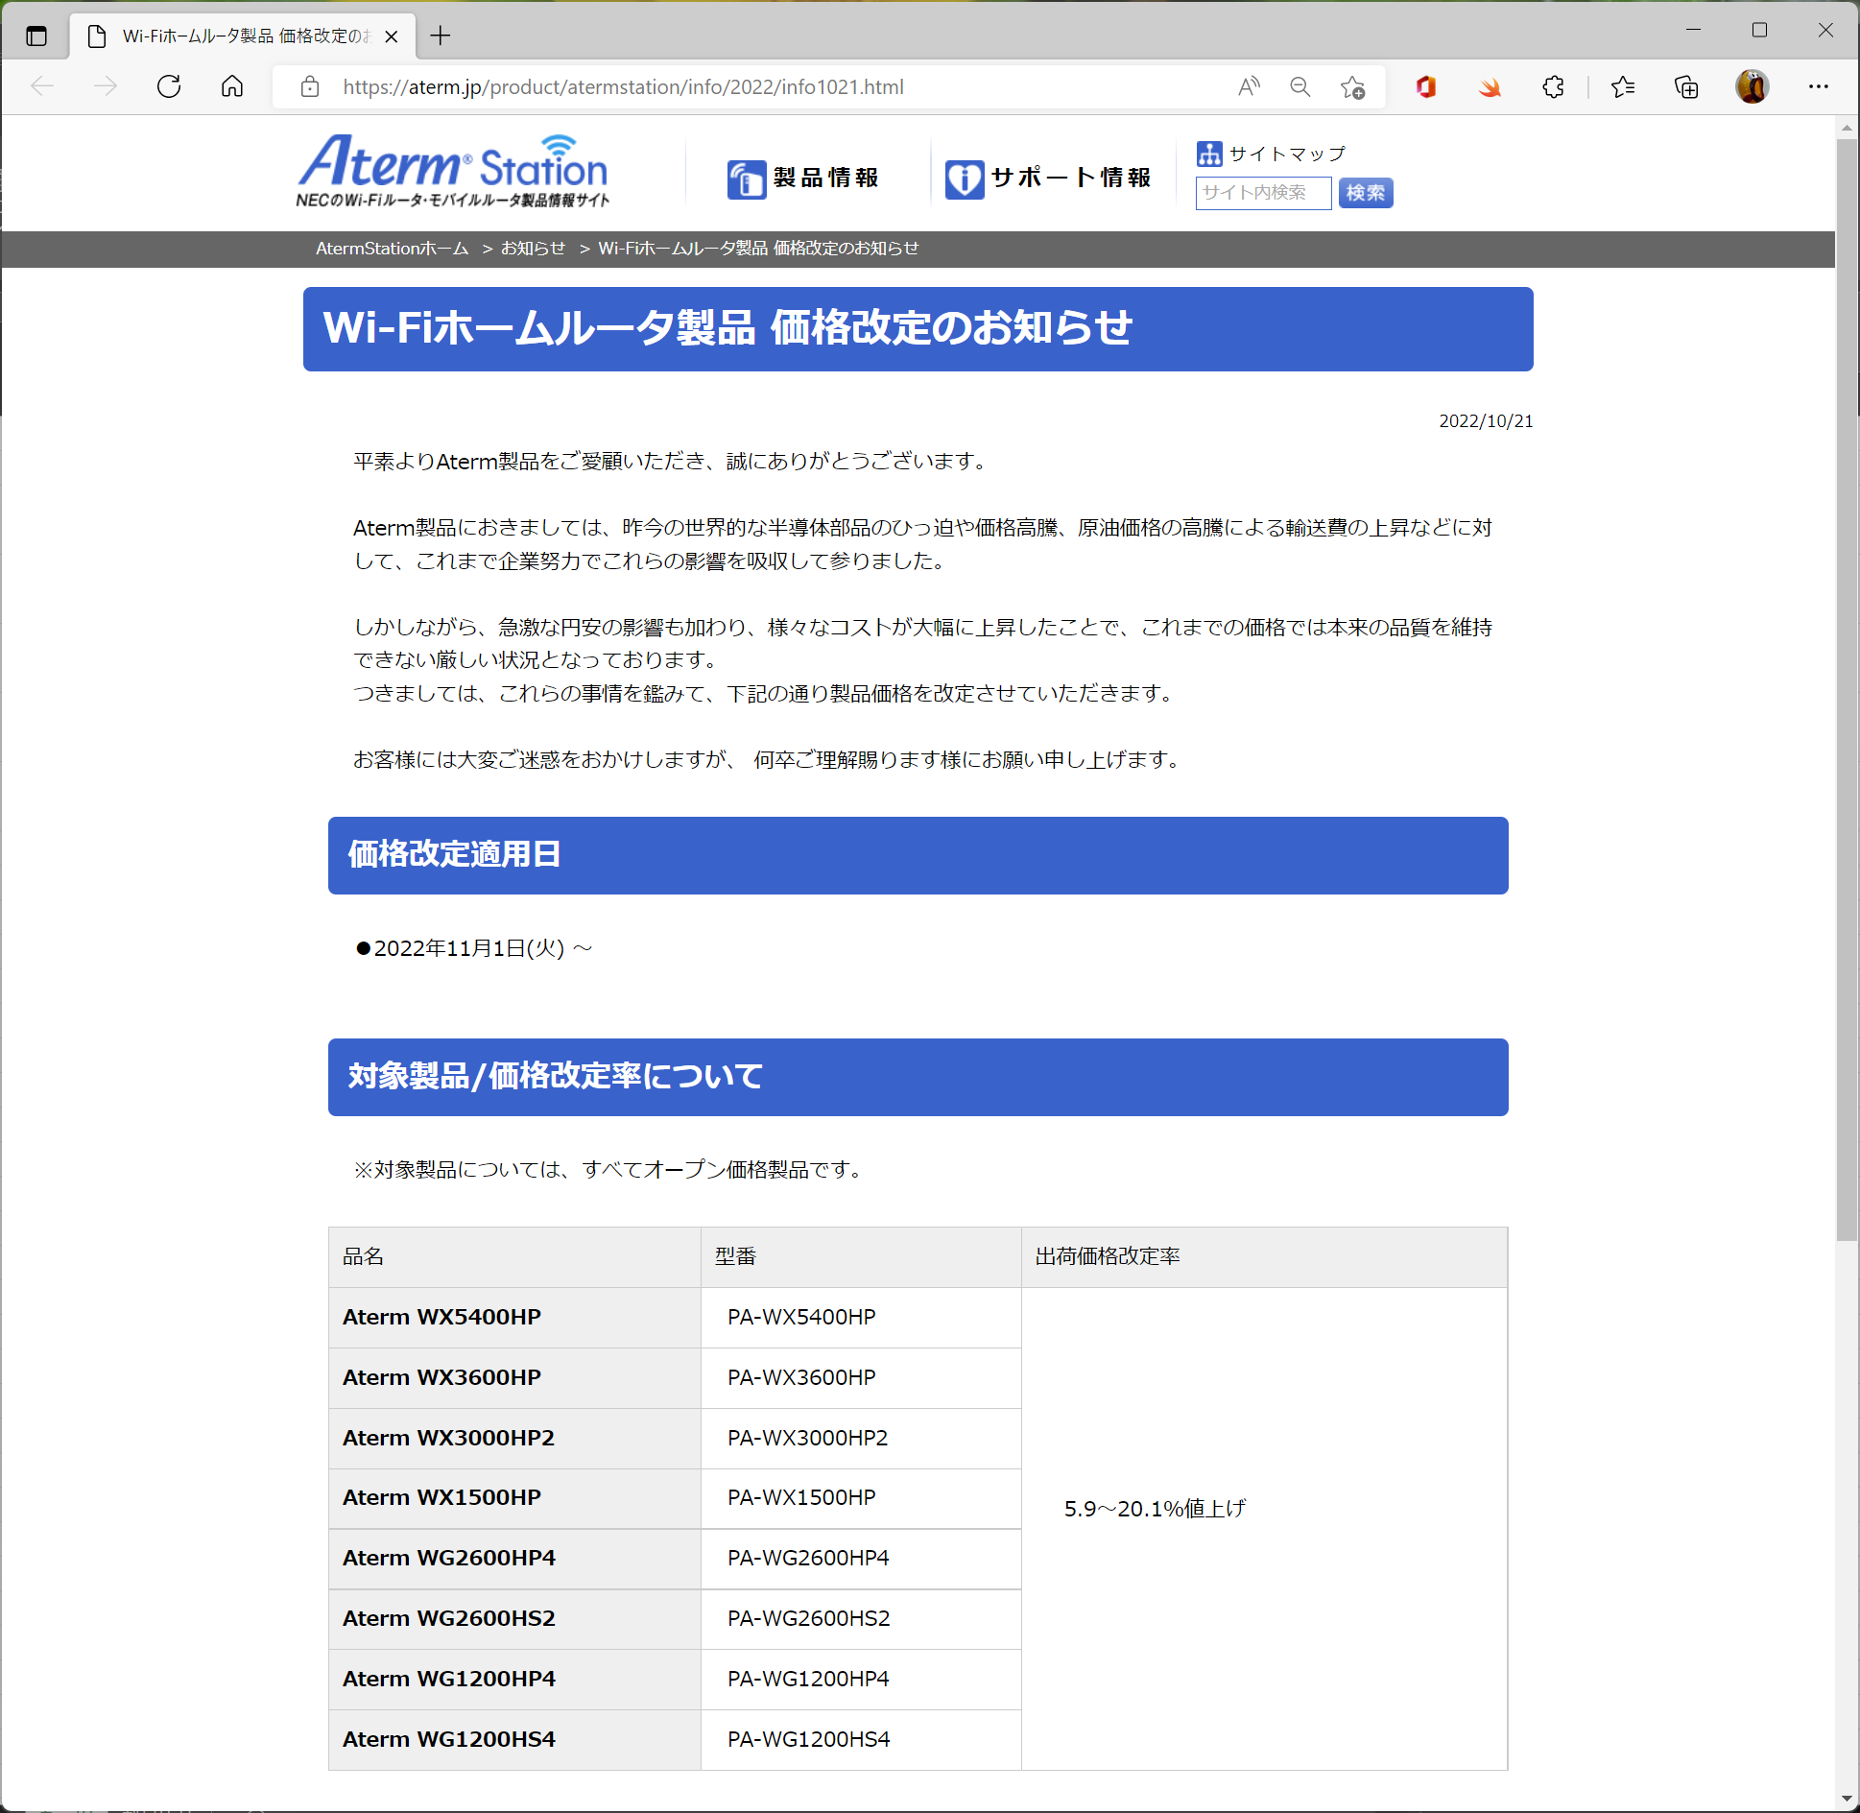Click the vertical scrollbar thumb
Image resolution: width=1860 pixels, height=1813 pixels.
coord(1847,691)
